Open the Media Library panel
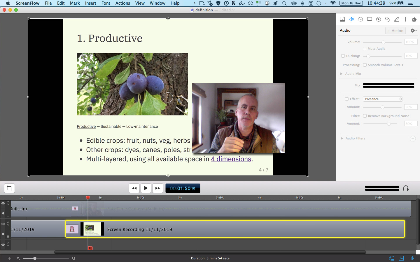The width and height of the screenshot is (420, 262). coord(414,19)
